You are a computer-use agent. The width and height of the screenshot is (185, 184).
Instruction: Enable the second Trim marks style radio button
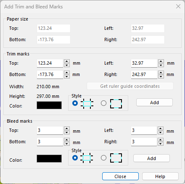[103, 103]
